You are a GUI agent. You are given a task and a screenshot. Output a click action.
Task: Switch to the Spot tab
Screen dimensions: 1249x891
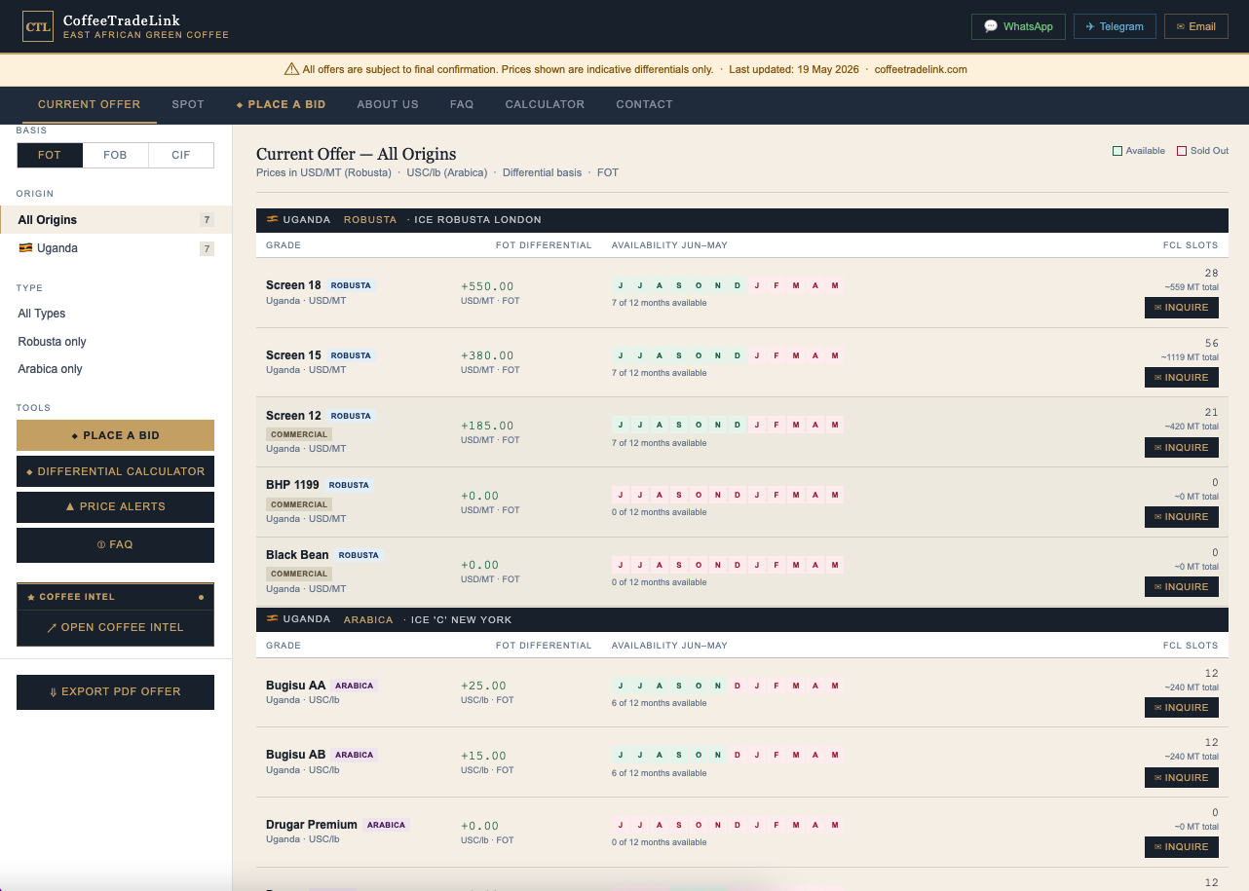[x=188, y=104]
